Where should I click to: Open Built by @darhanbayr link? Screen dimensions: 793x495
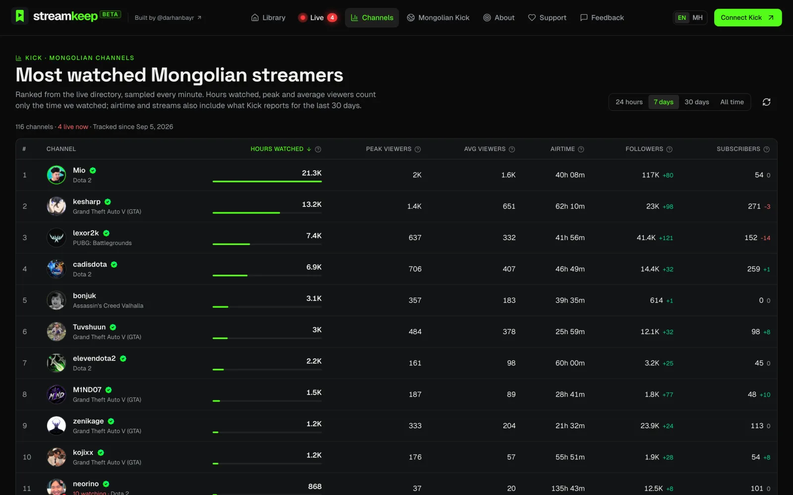tap(168, 18)
